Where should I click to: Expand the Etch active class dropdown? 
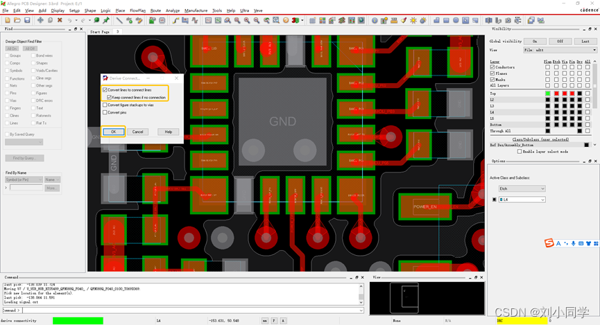(522, 188)
